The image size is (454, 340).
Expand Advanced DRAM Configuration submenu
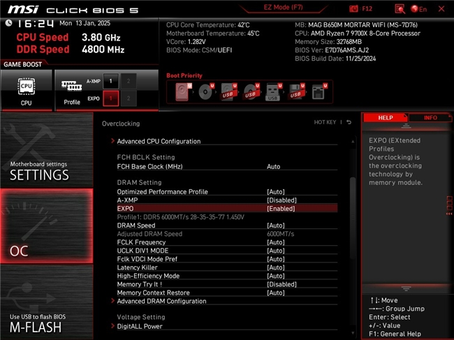pyautogui.click(x=161, y=301)
